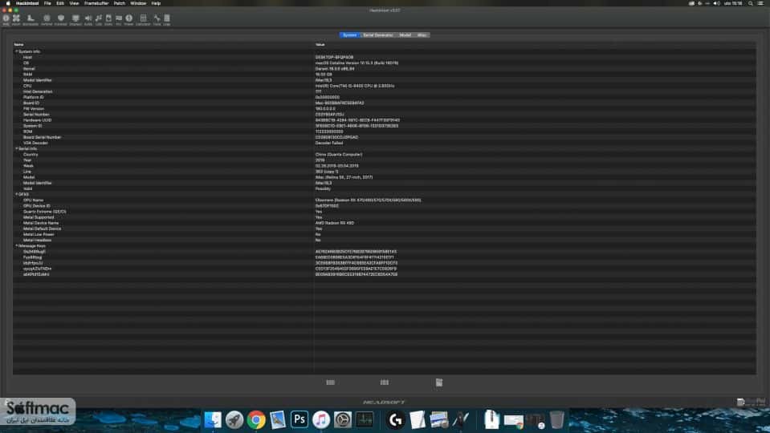Open the Tools toolbar section

(x=157, y=19)
